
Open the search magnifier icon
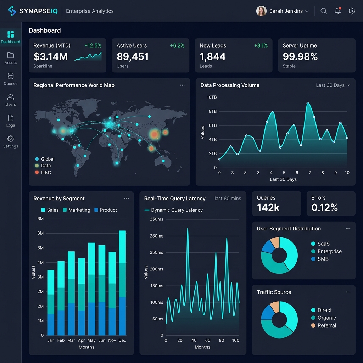[324, 11]
